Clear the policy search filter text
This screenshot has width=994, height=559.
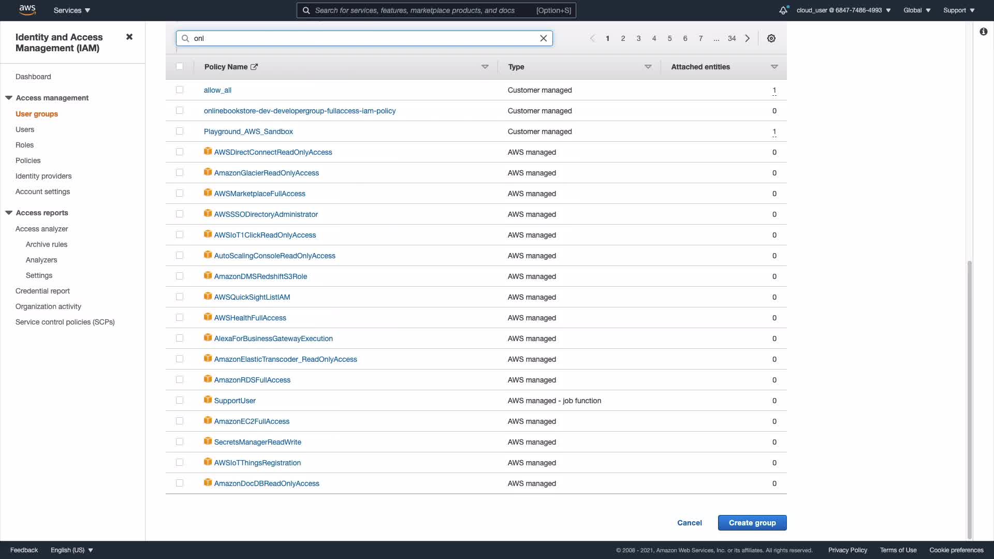(543, 38)
